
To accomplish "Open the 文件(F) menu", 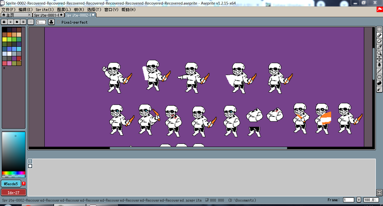I will [x=9, y=9].
